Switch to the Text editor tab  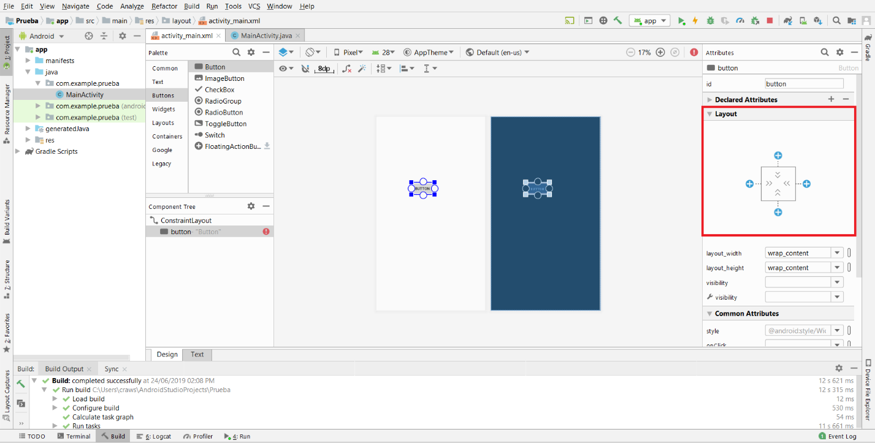point(197,354)
